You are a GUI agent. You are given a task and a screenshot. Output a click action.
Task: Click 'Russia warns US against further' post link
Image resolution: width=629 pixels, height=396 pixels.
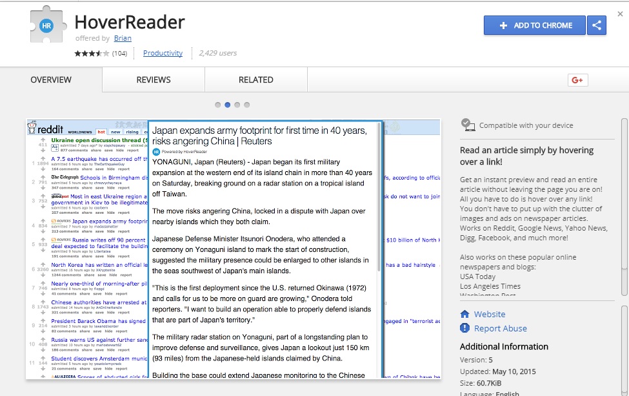coord(99,340)
